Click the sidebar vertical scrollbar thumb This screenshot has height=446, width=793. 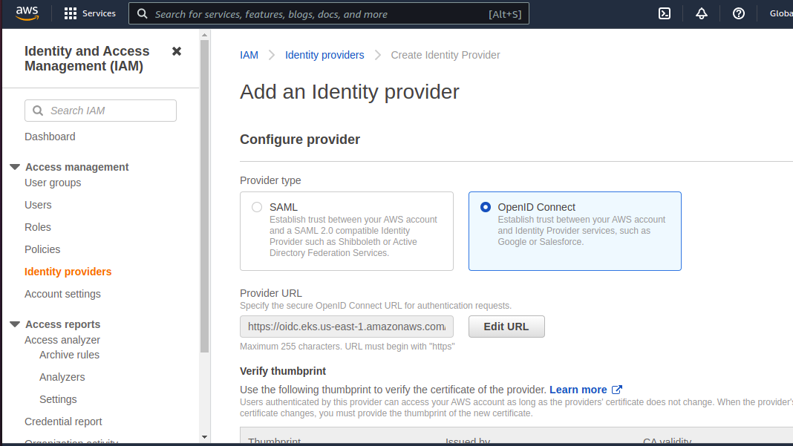pyautogui.click(x=204, y=196)
